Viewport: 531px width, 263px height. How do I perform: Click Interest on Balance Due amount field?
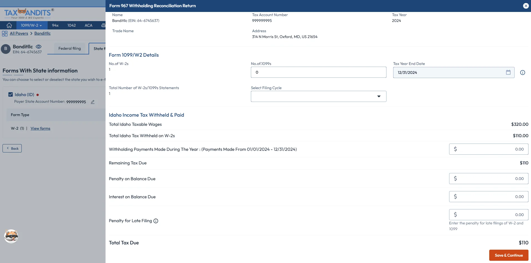pos(489,197)
